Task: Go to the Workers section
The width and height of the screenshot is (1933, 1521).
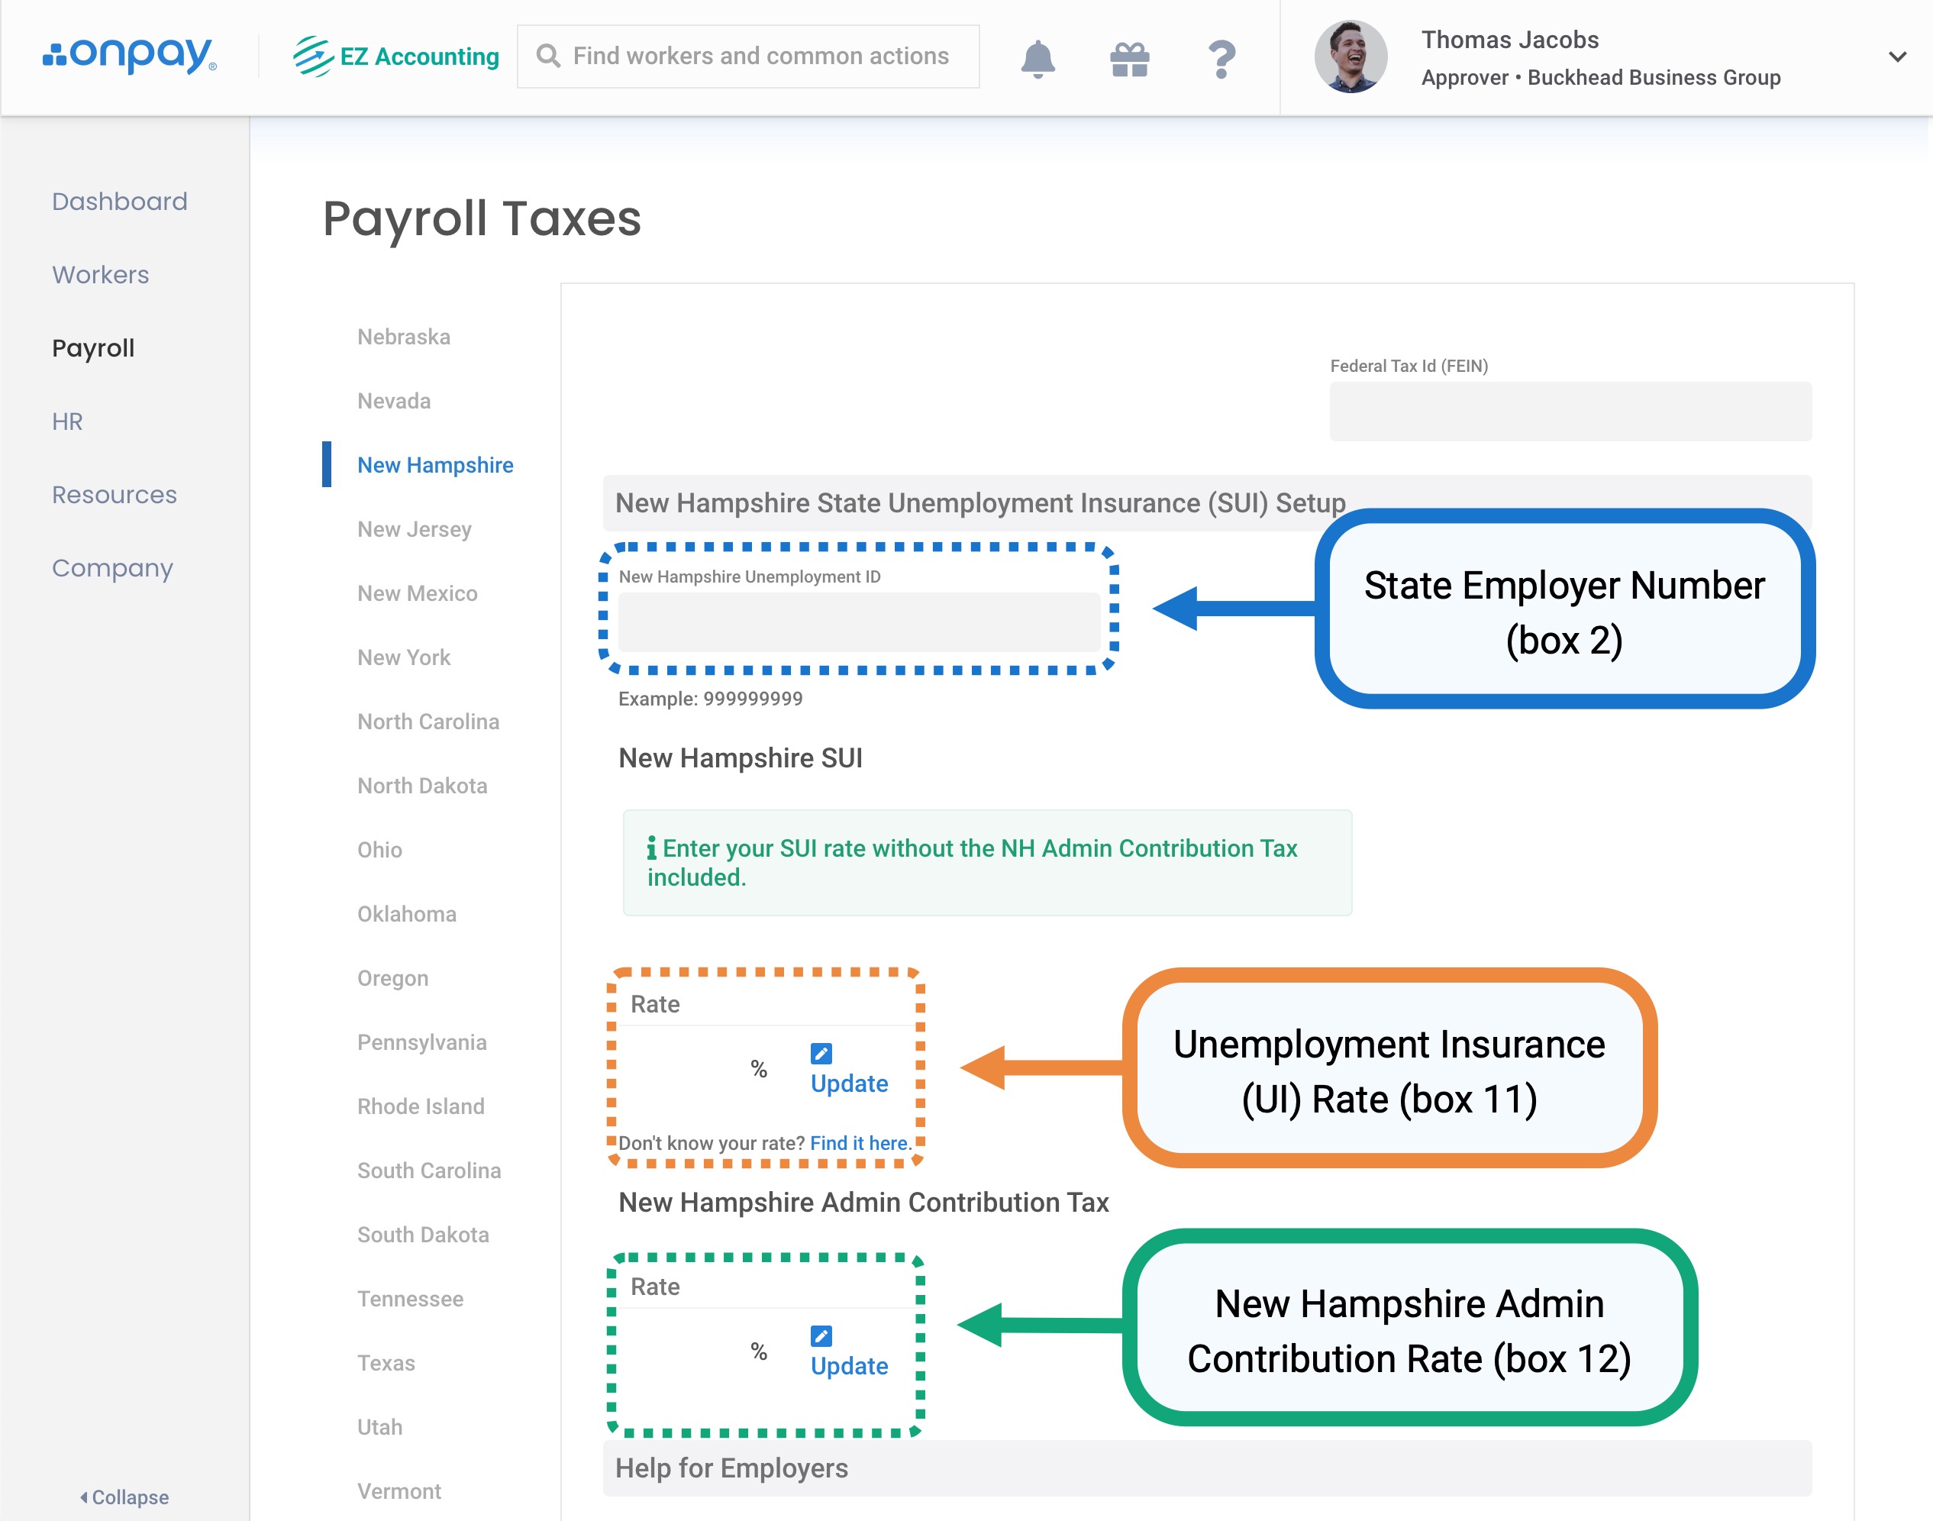Action: coord(101,274)
